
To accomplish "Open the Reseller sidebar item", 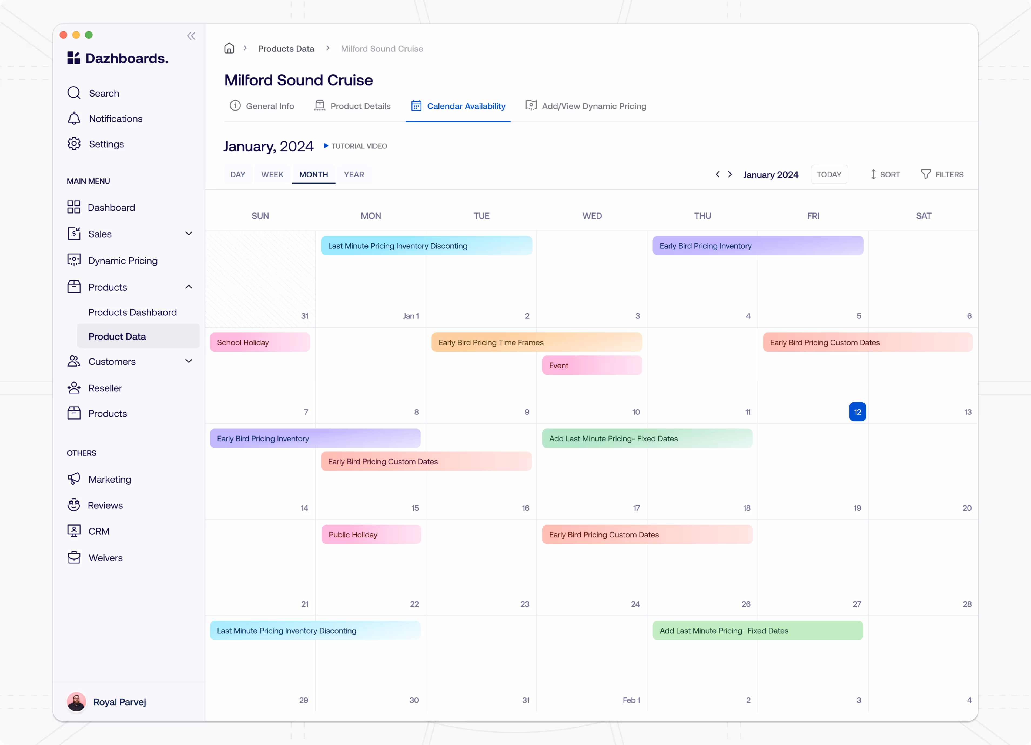I will tap(105, 388).
